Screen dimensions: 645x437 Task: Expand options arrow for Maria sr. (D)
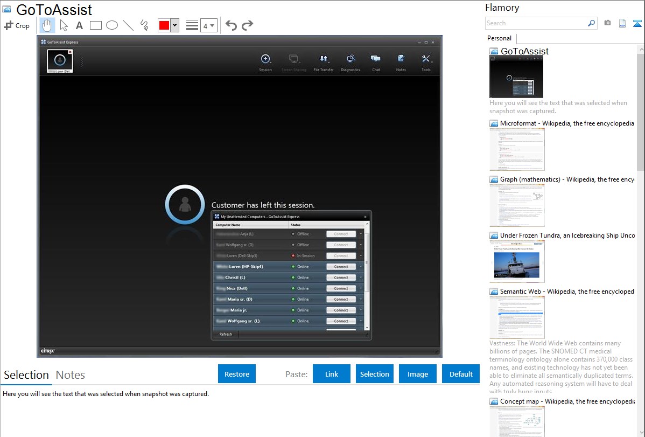coord(361,300)
